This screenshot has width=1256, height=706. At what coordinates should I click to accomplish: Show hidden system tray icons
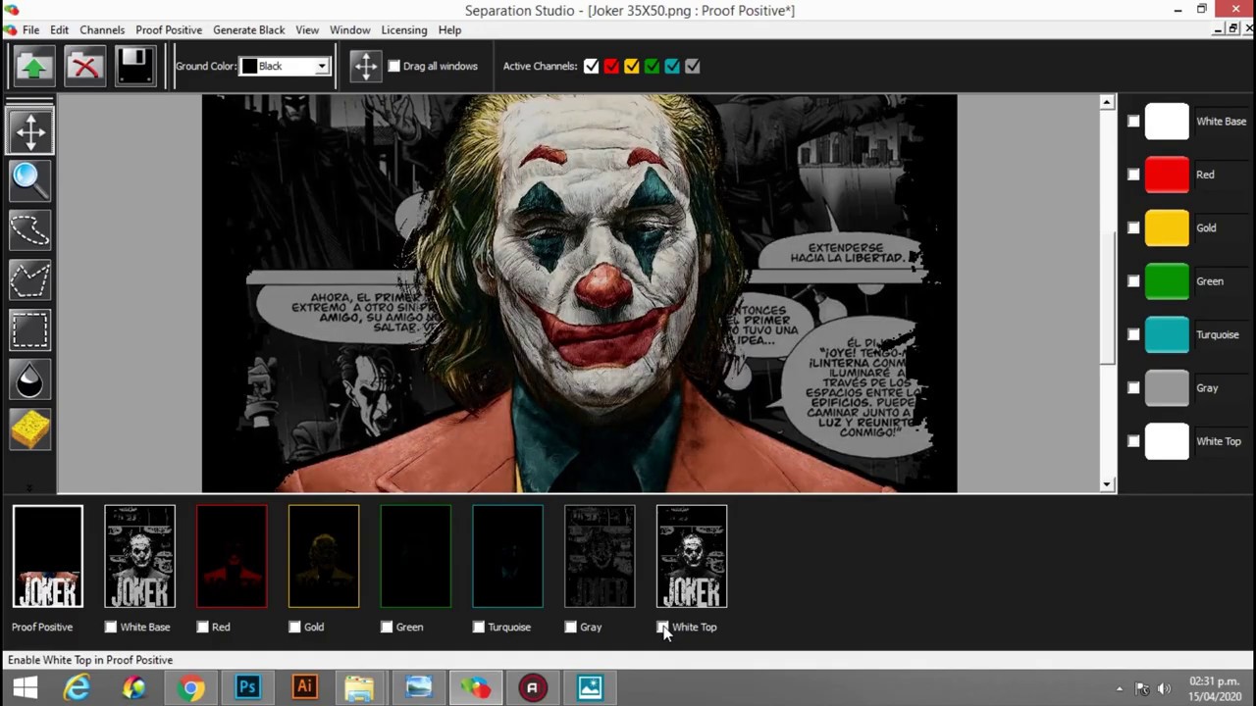[1120, 688]
